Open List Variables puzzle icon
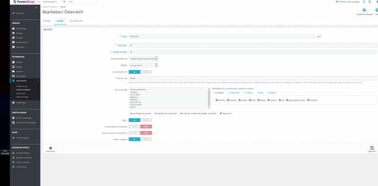Viewport: 378px width, 186px height. pos(14,167)
